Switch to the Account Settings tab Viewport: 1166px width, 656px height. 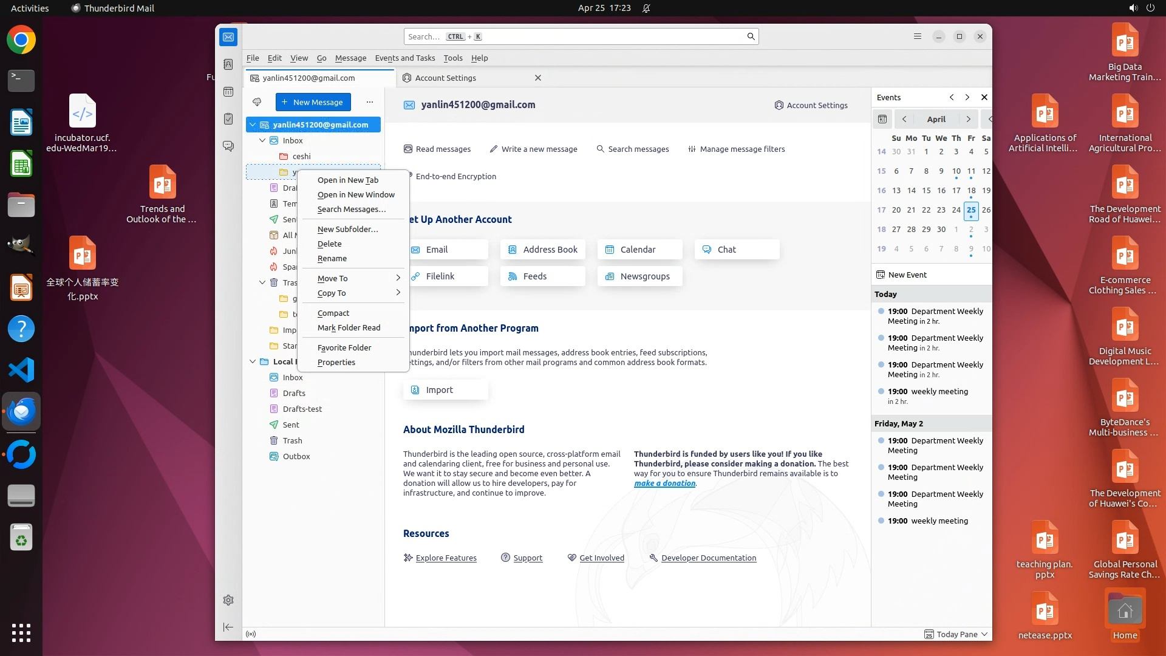pos(446,78)
